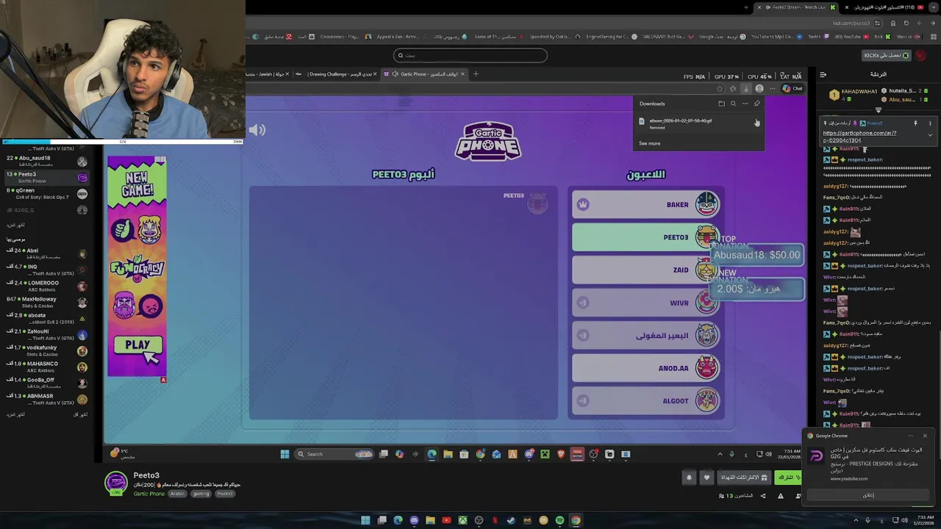The image size is (941, 529).
Task: Click the Peeto3 streamer avatar below video
Action: point(116,483)
